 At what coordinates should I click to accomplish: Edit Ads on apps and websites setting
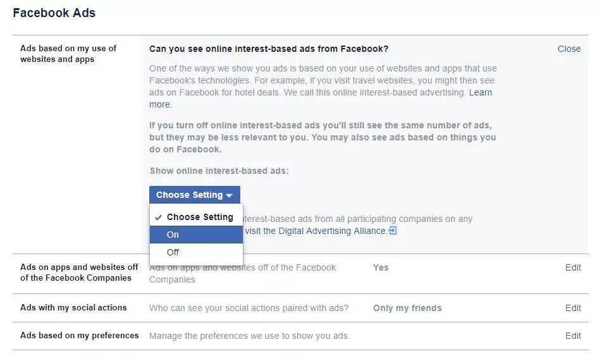573,267
